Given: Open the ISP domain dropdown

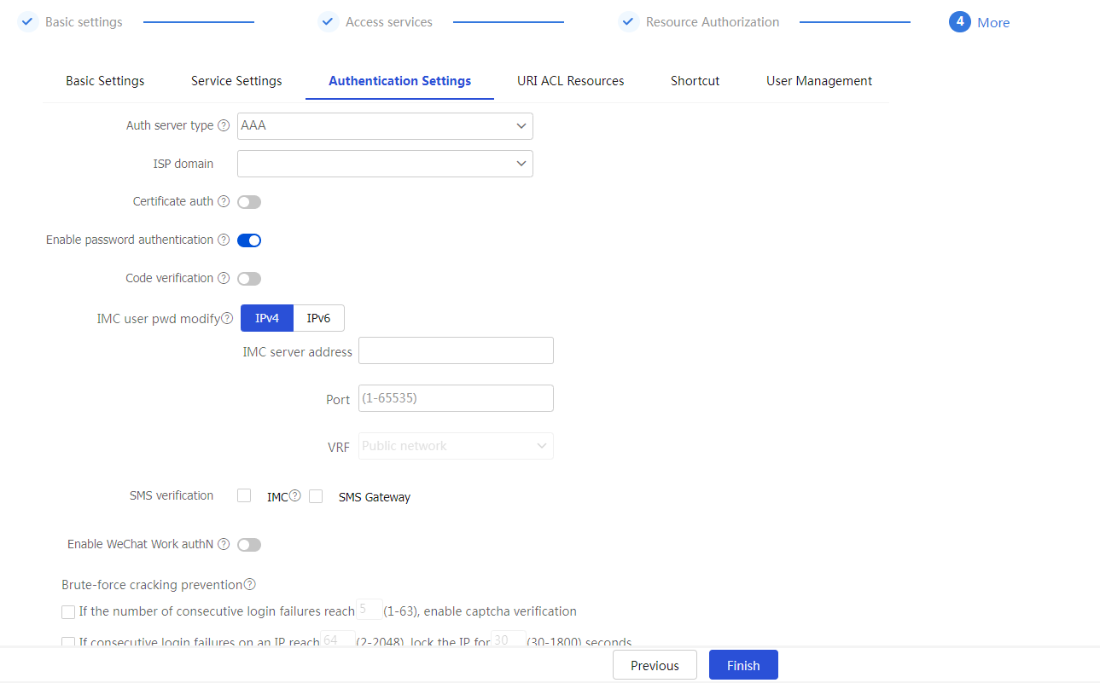Looking at the screenshot, I should [x=385, y=164].
